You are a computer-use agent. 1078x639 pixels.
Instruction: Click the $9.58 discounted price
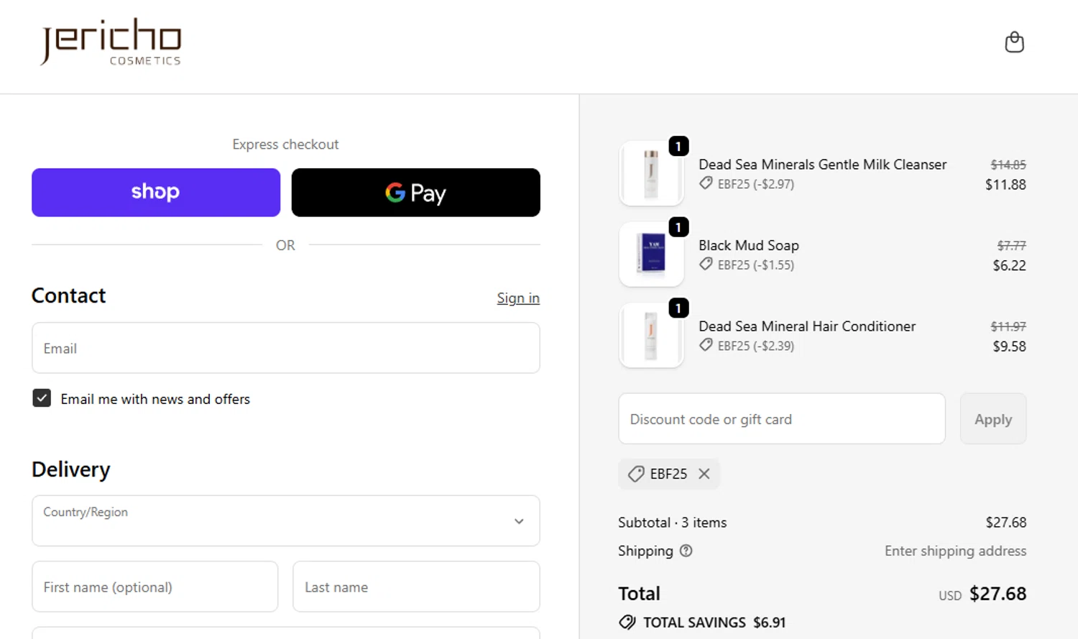1009,346
